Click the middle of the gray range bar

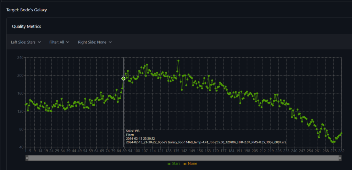pos(184,158)
